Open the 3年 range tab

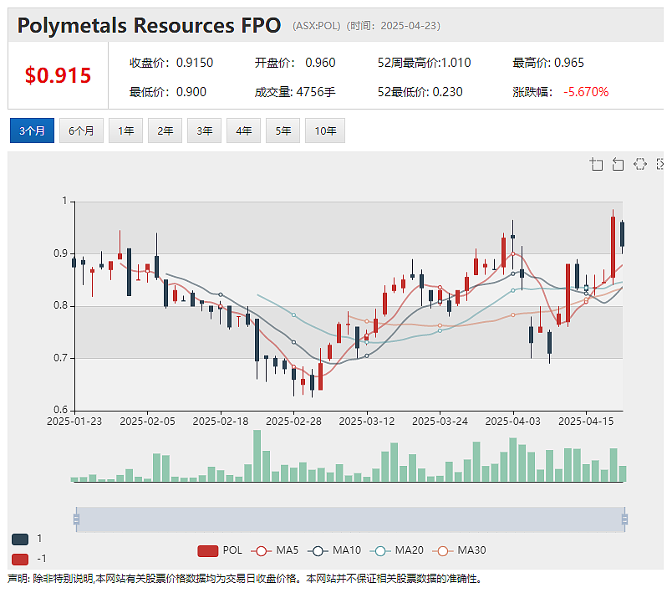pos(205,130)
